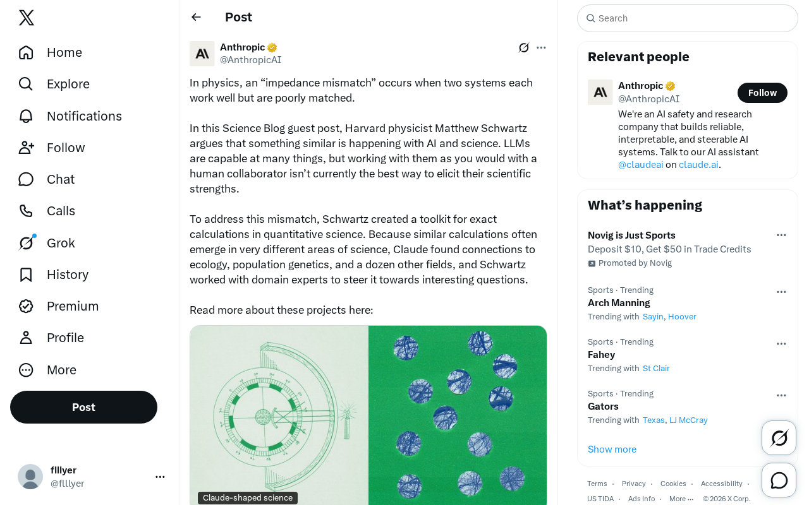Screen dimensions: 809x505
Task: Open account menu next to flllyer
Action: point(160,477)
